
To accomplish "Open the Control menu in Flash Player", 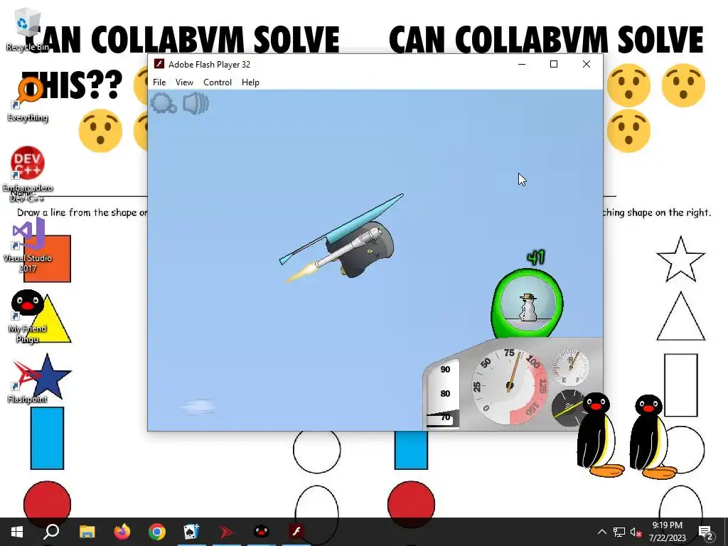I will point(218,82).
